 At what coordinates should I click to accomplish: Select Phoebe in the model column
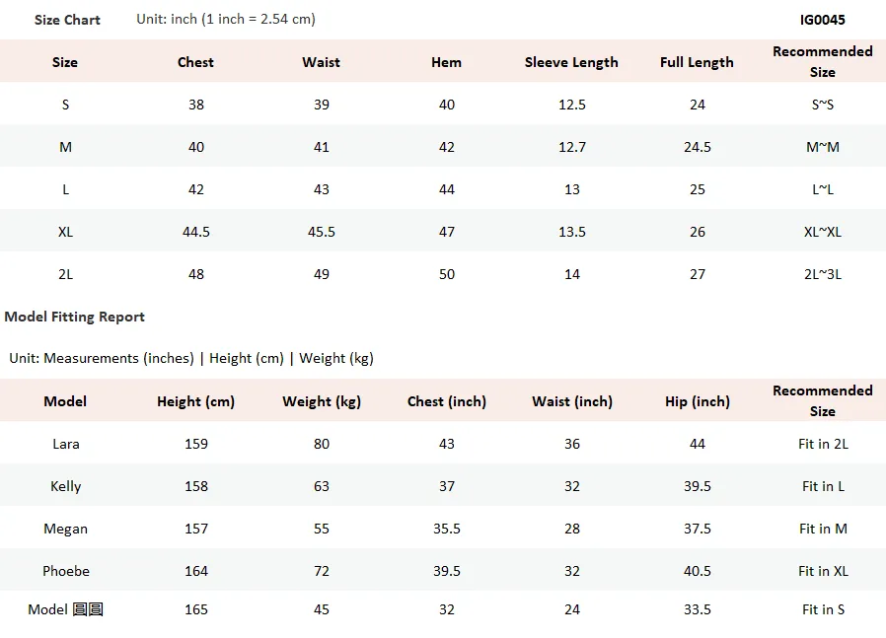point(65,571)
